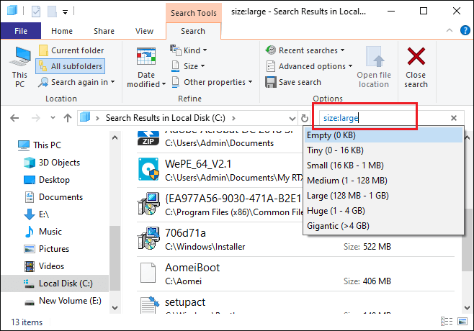This screenshot has width=474, height=331.
Task: Select the AomeiBoot file
Action: [x=295, y=274]
